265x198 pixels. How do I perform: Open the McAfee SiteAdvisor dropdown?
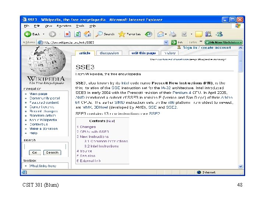point(241,43)
